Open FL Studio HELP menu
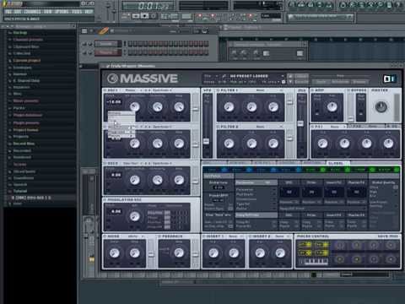The width and height of the screenshot is (405, 304). pos(89,12)
